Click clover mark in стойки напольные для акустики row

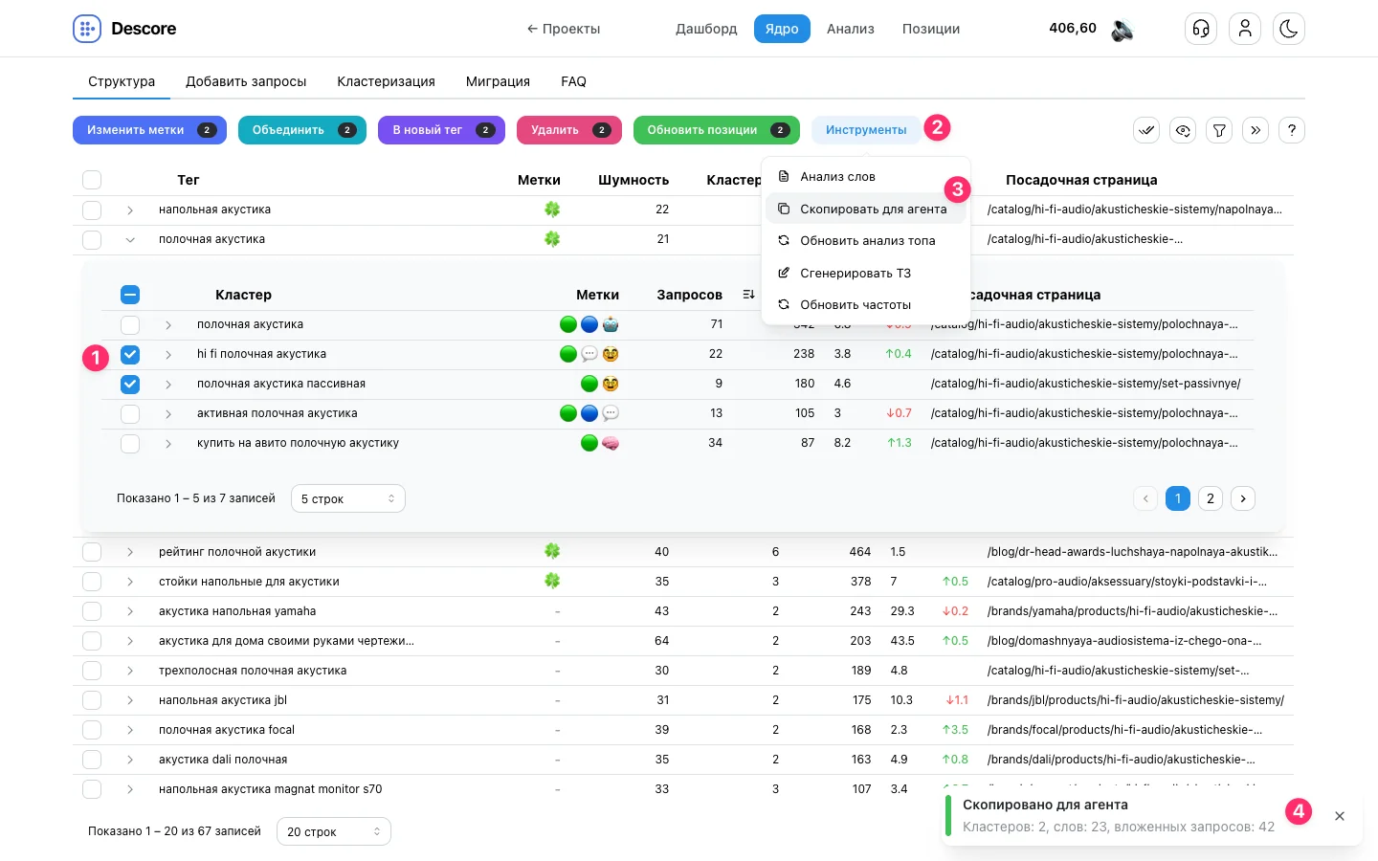coord(552,581)
